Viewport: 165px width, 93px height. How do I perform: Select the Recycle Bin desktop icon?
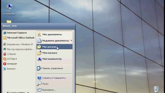[x=156, y=89]
